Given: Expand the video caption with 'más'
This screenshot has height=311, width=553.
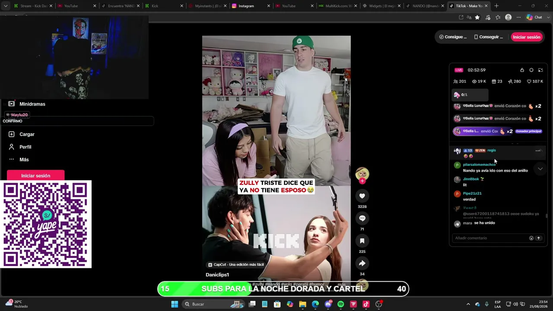Looking at the screenshot, I should coord(342,284).
